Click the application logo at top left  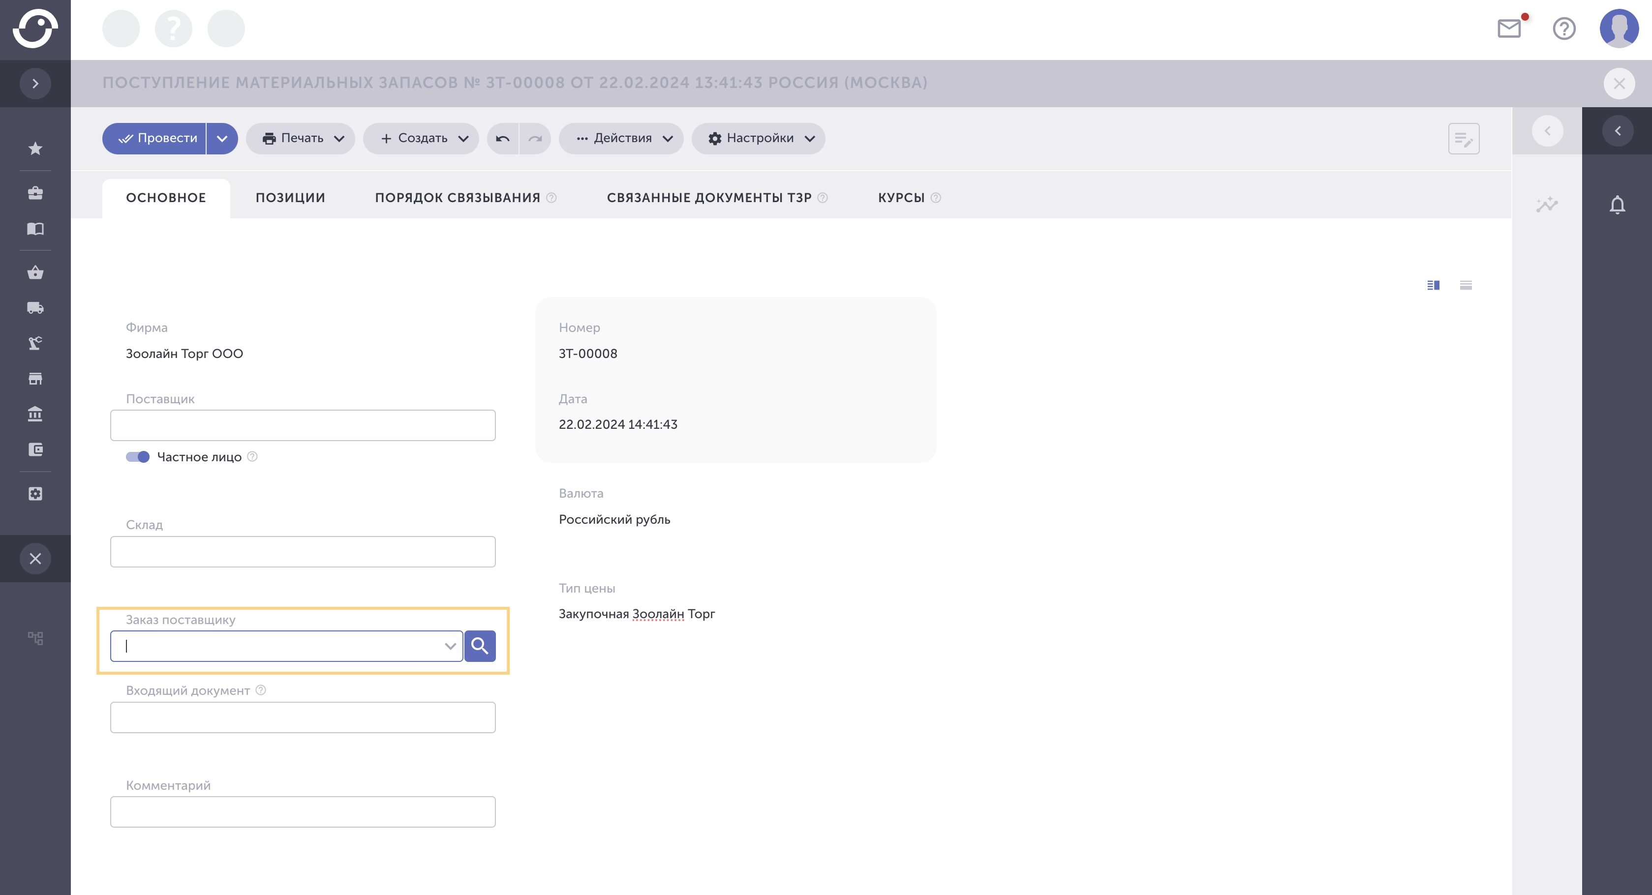click(x=35, y=28)
